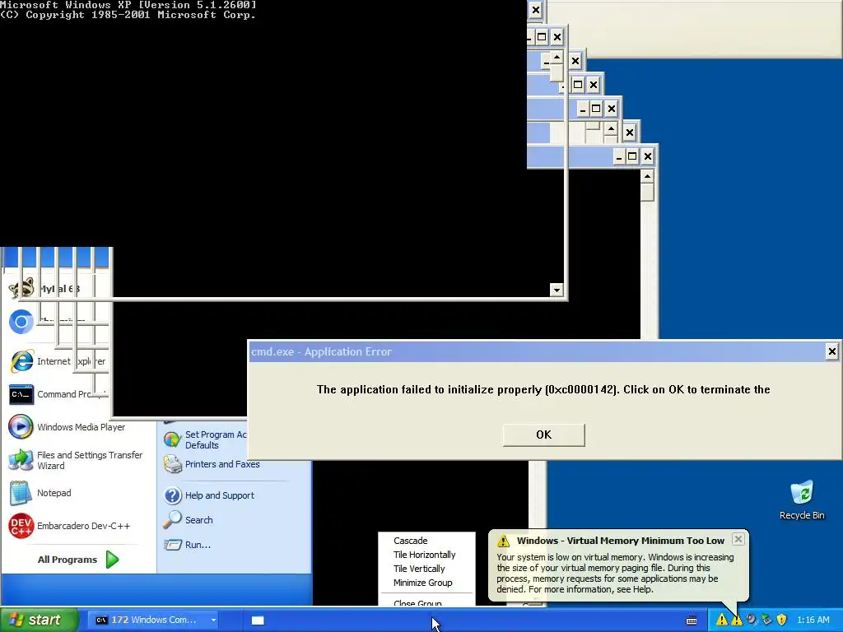Launch Embarcadero Dev-C++
Image resolution: width=843 pixels, height=632 pixels.
click(x=69, y=526)
